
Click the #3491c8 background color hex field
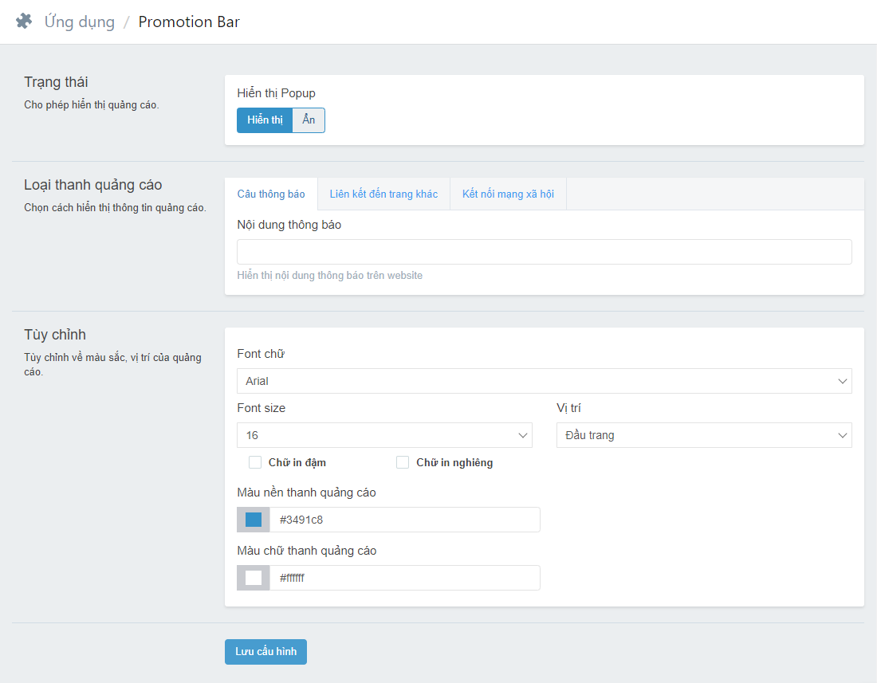(x=404, y=520)
